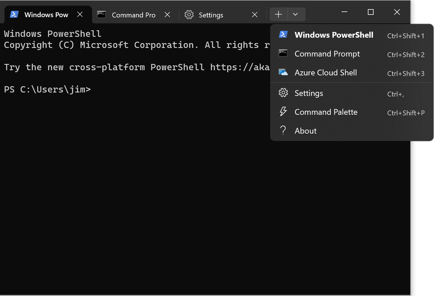Click the Ctrl+Shift+1 shortcut label
Image resolution: width=441 pixels, height=296 pixels.
(x=406, y=36)
